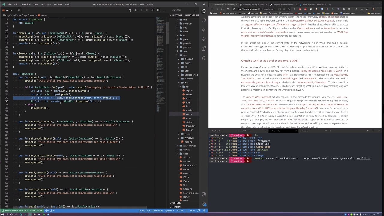
Task: Click Rust language mode in status bar
Action: point(193,211)
